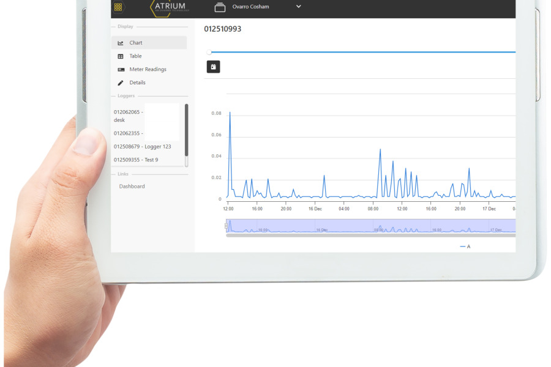Click the Details pencil icon
The image size is (551, 367).
tap(121, 83)
